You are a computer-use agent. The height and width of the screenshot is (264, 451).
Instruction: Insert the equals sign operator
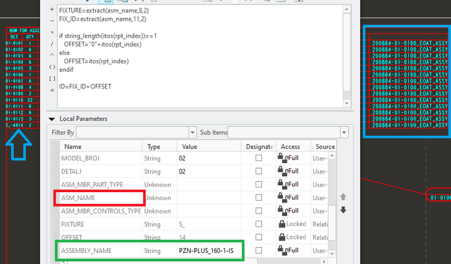click(x=52, y=90)
